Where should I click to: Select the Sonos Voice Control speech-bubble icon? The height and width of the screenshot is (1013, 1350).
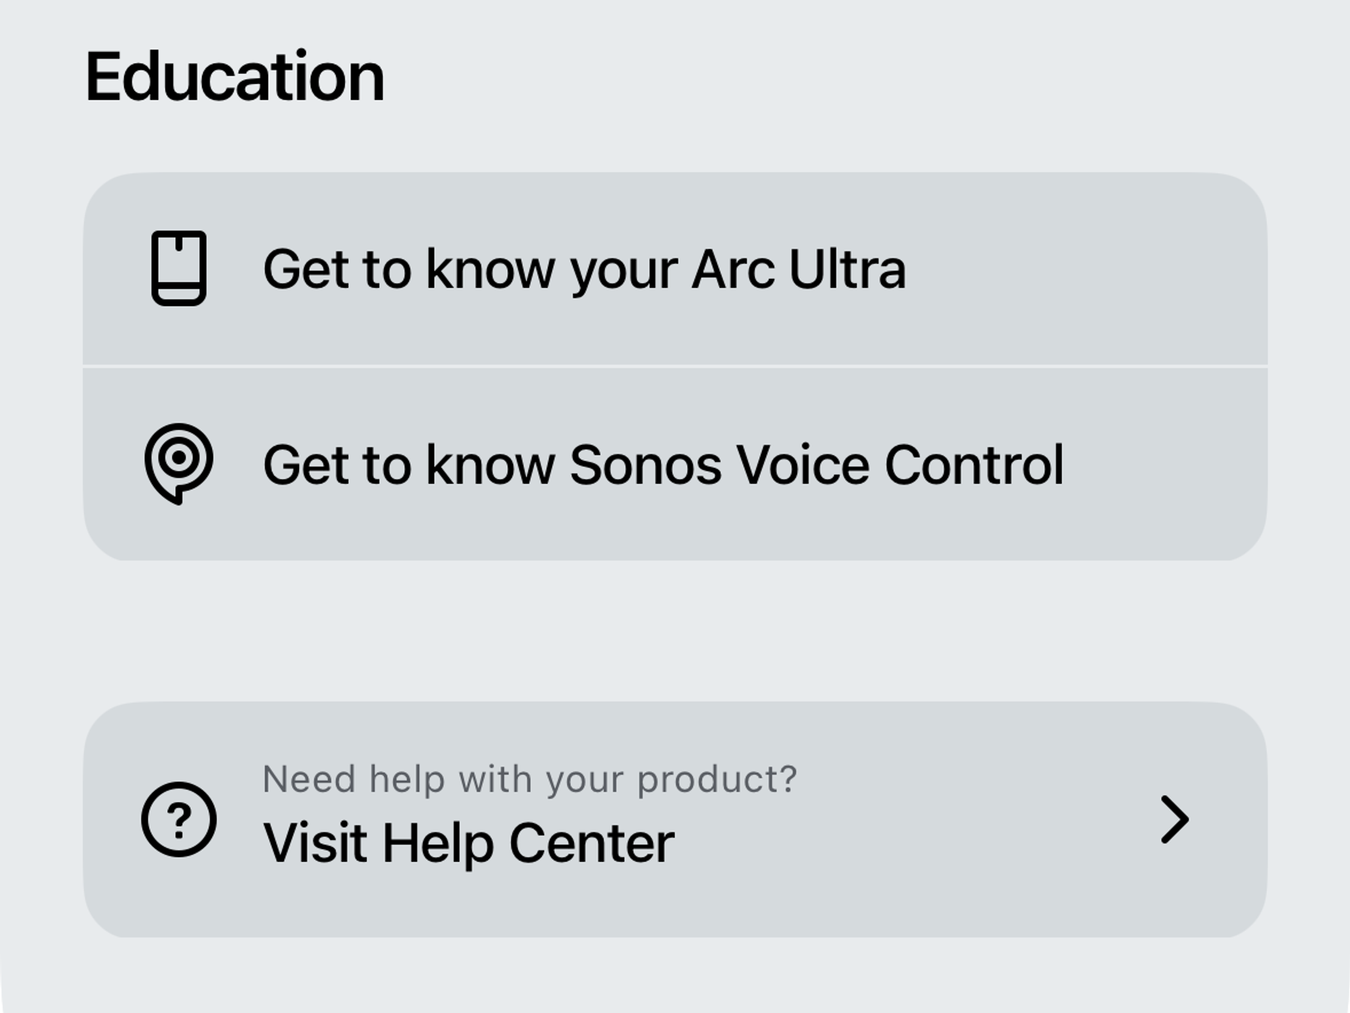click(180, 463)
